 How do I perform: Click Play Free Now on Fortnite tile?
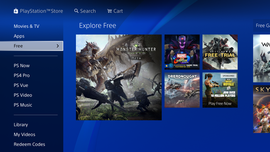tap(220, 104)
